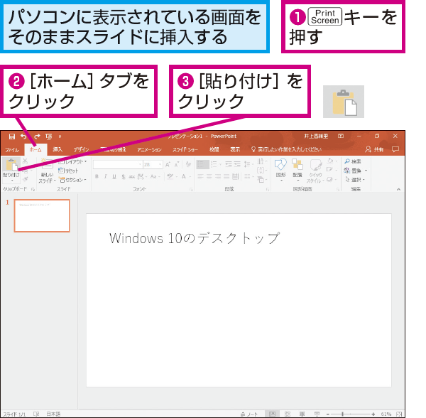Screen dimensions: 426x418
Task: Switch to the デザイン (Design) tab
Action: (81, 149)
